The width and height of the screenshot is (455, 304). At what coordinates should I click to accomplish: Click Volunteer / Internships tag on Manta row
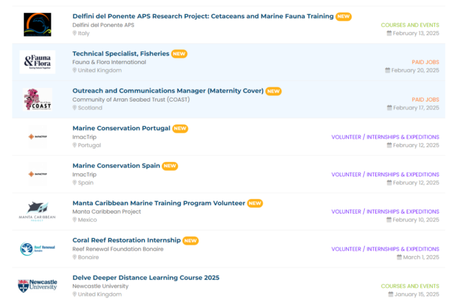click(x=385, y=212)
